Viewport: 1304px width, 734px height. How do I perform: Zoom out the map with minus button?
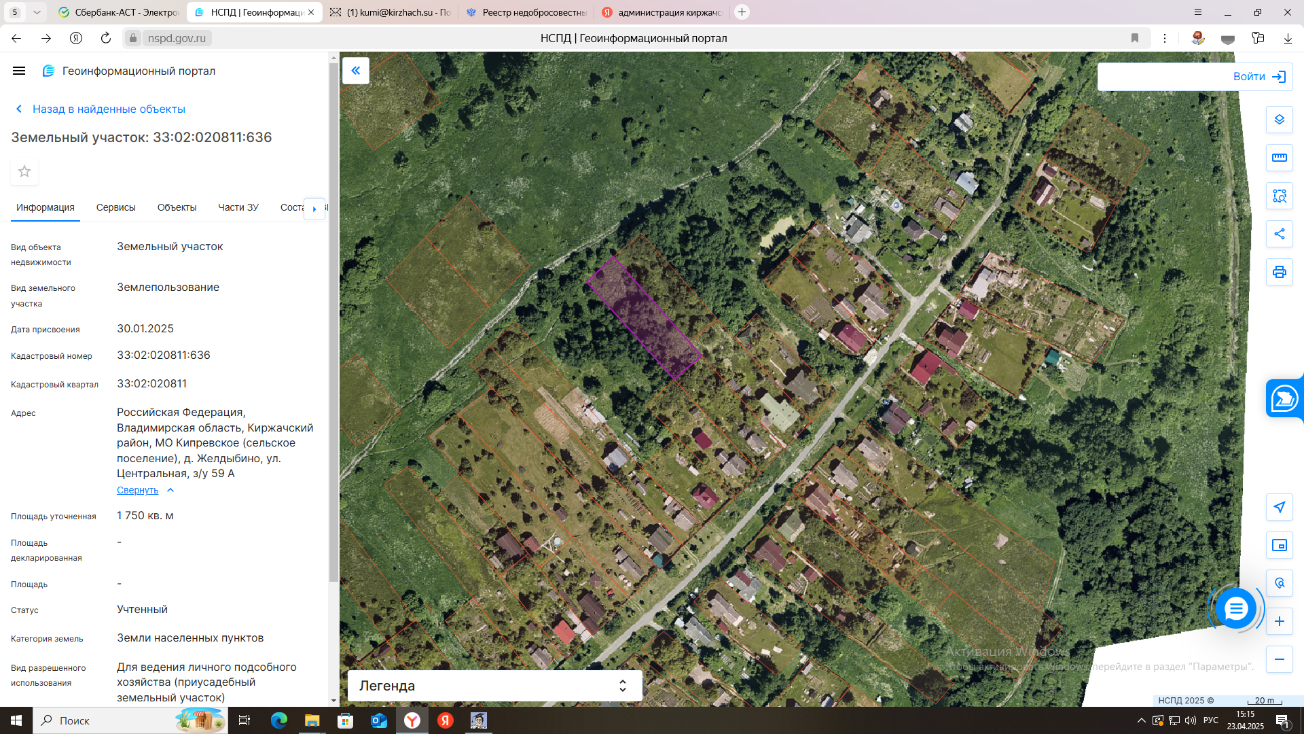point(1279,659)
